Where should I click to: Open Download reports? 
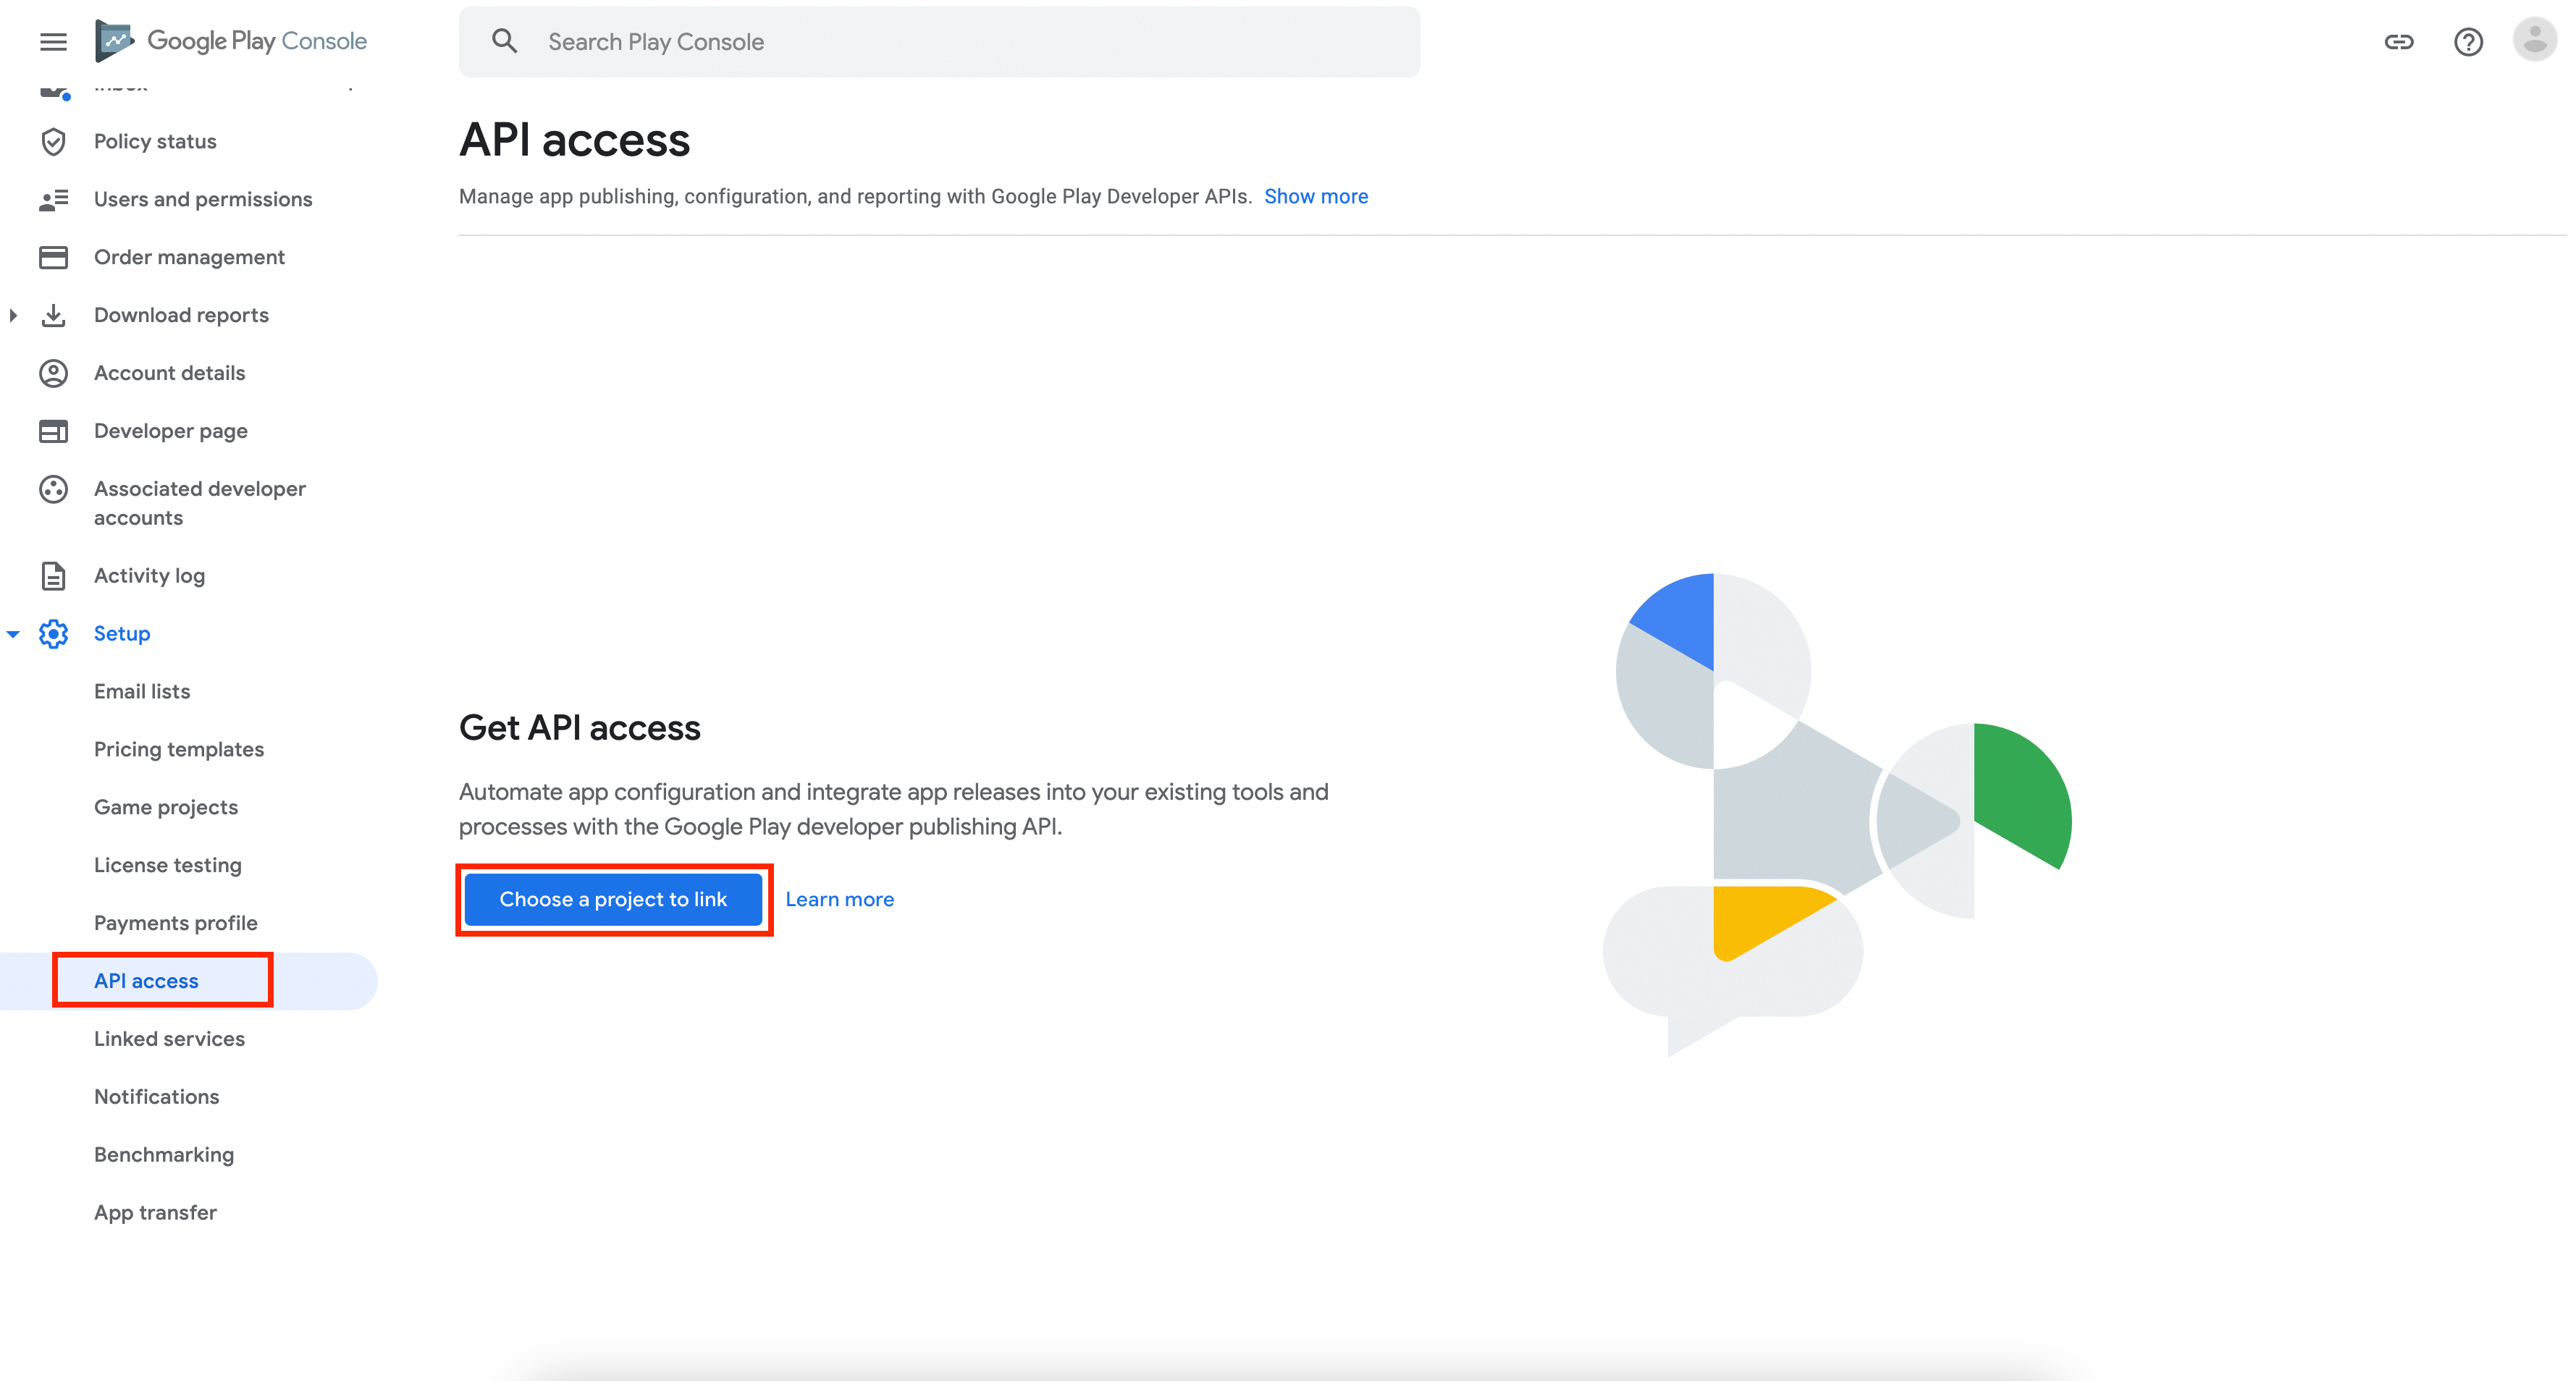pyautogui.click(x=181, y=316)
